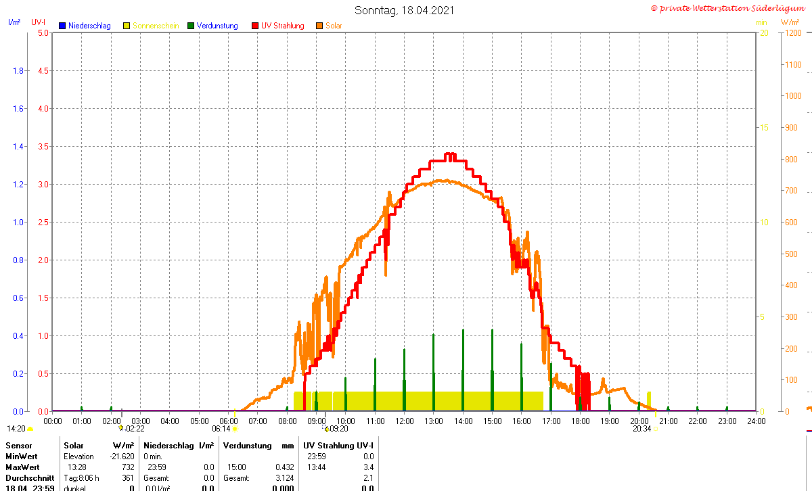Click the green Verdunstung legend square
This screenshot has height=491, width=812.
tap(191, 26)
